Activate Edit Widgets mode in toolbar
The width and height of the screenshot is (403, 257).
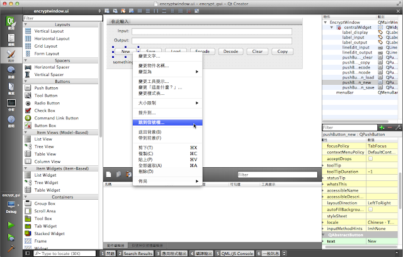tap(107, 11)
